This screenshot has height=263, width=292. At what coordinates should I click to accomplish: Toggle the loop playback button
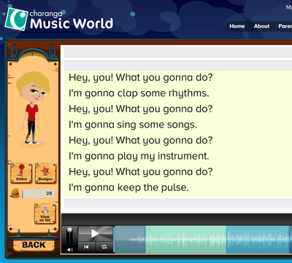104,247
